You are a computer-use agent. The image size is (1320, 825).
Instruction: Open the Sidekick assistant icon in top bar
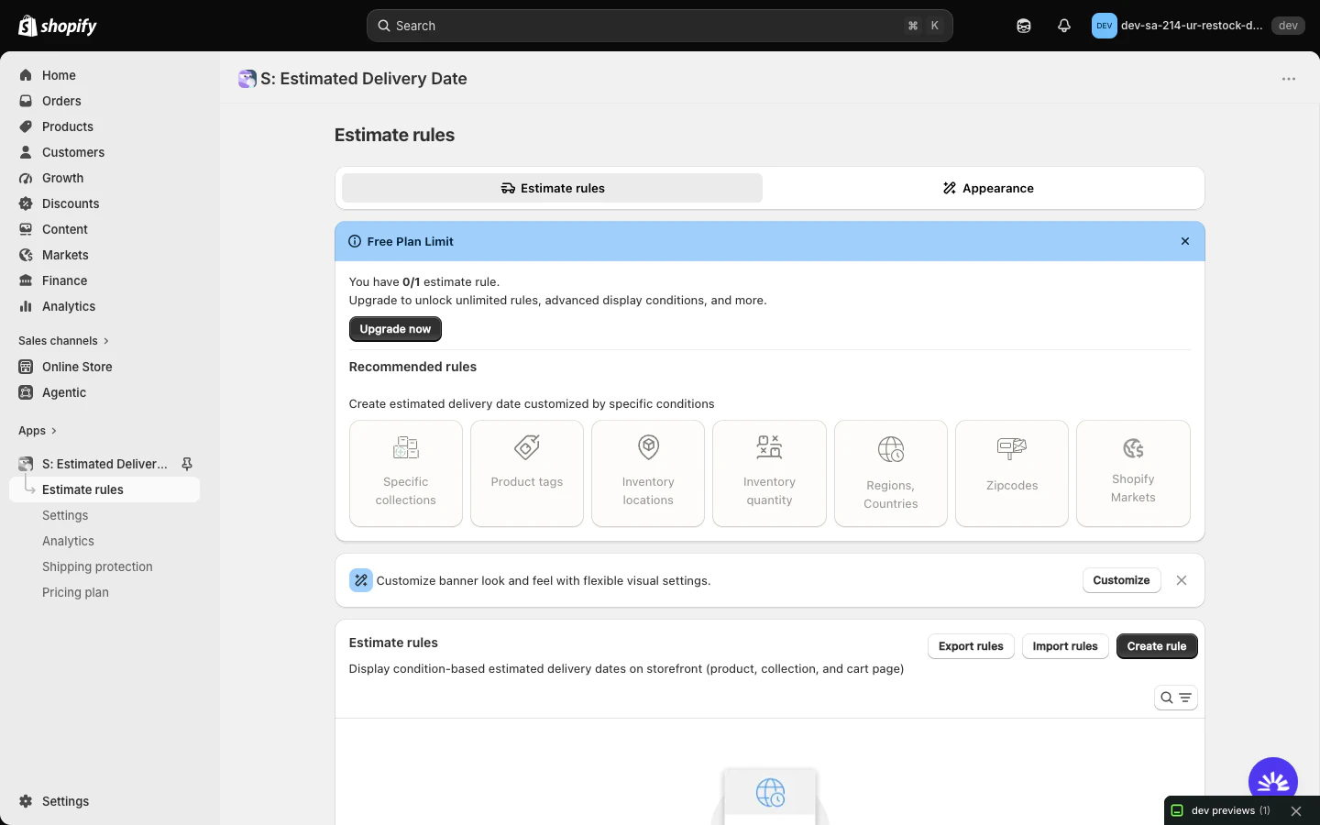tap(1024, 26)
